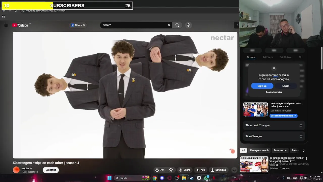Screen dimensions: 323x182
Task: Open Google Chrome from the taskbar
Action: (x=154, y=178)
